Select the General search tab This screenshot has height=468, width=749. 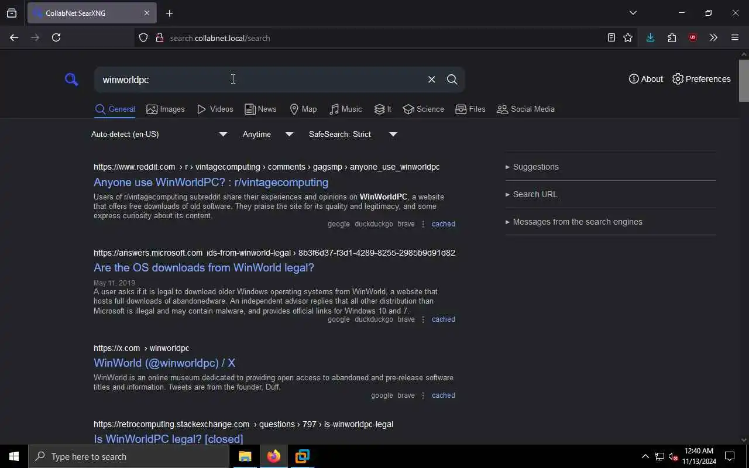coord(115,109)
